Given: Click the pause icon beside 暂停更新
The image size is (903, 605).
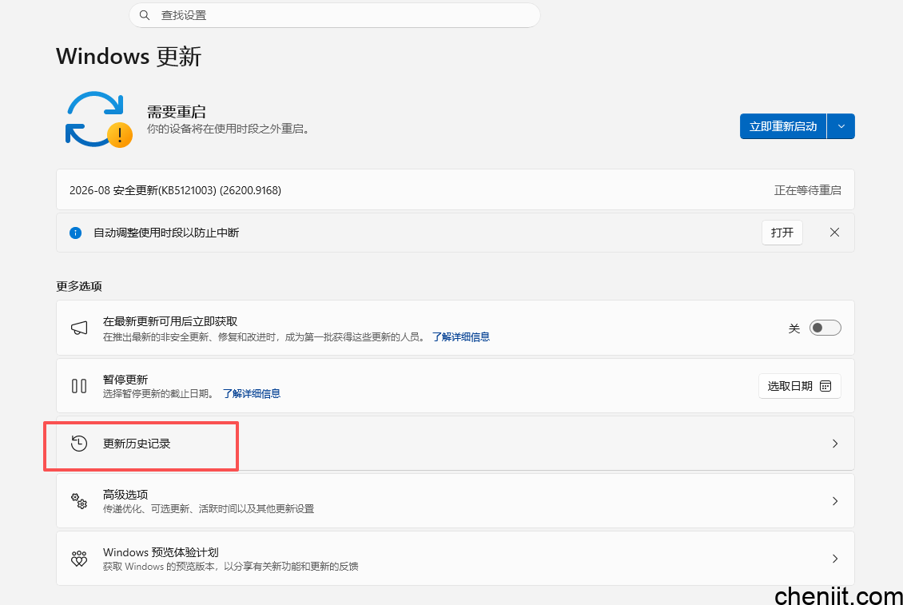Looking at the screenshot, I should click(79, 385).
